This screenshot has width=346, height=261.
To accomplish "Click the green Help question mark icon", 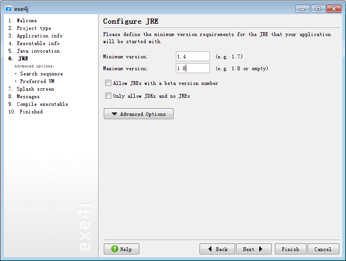I will (114, 249).
